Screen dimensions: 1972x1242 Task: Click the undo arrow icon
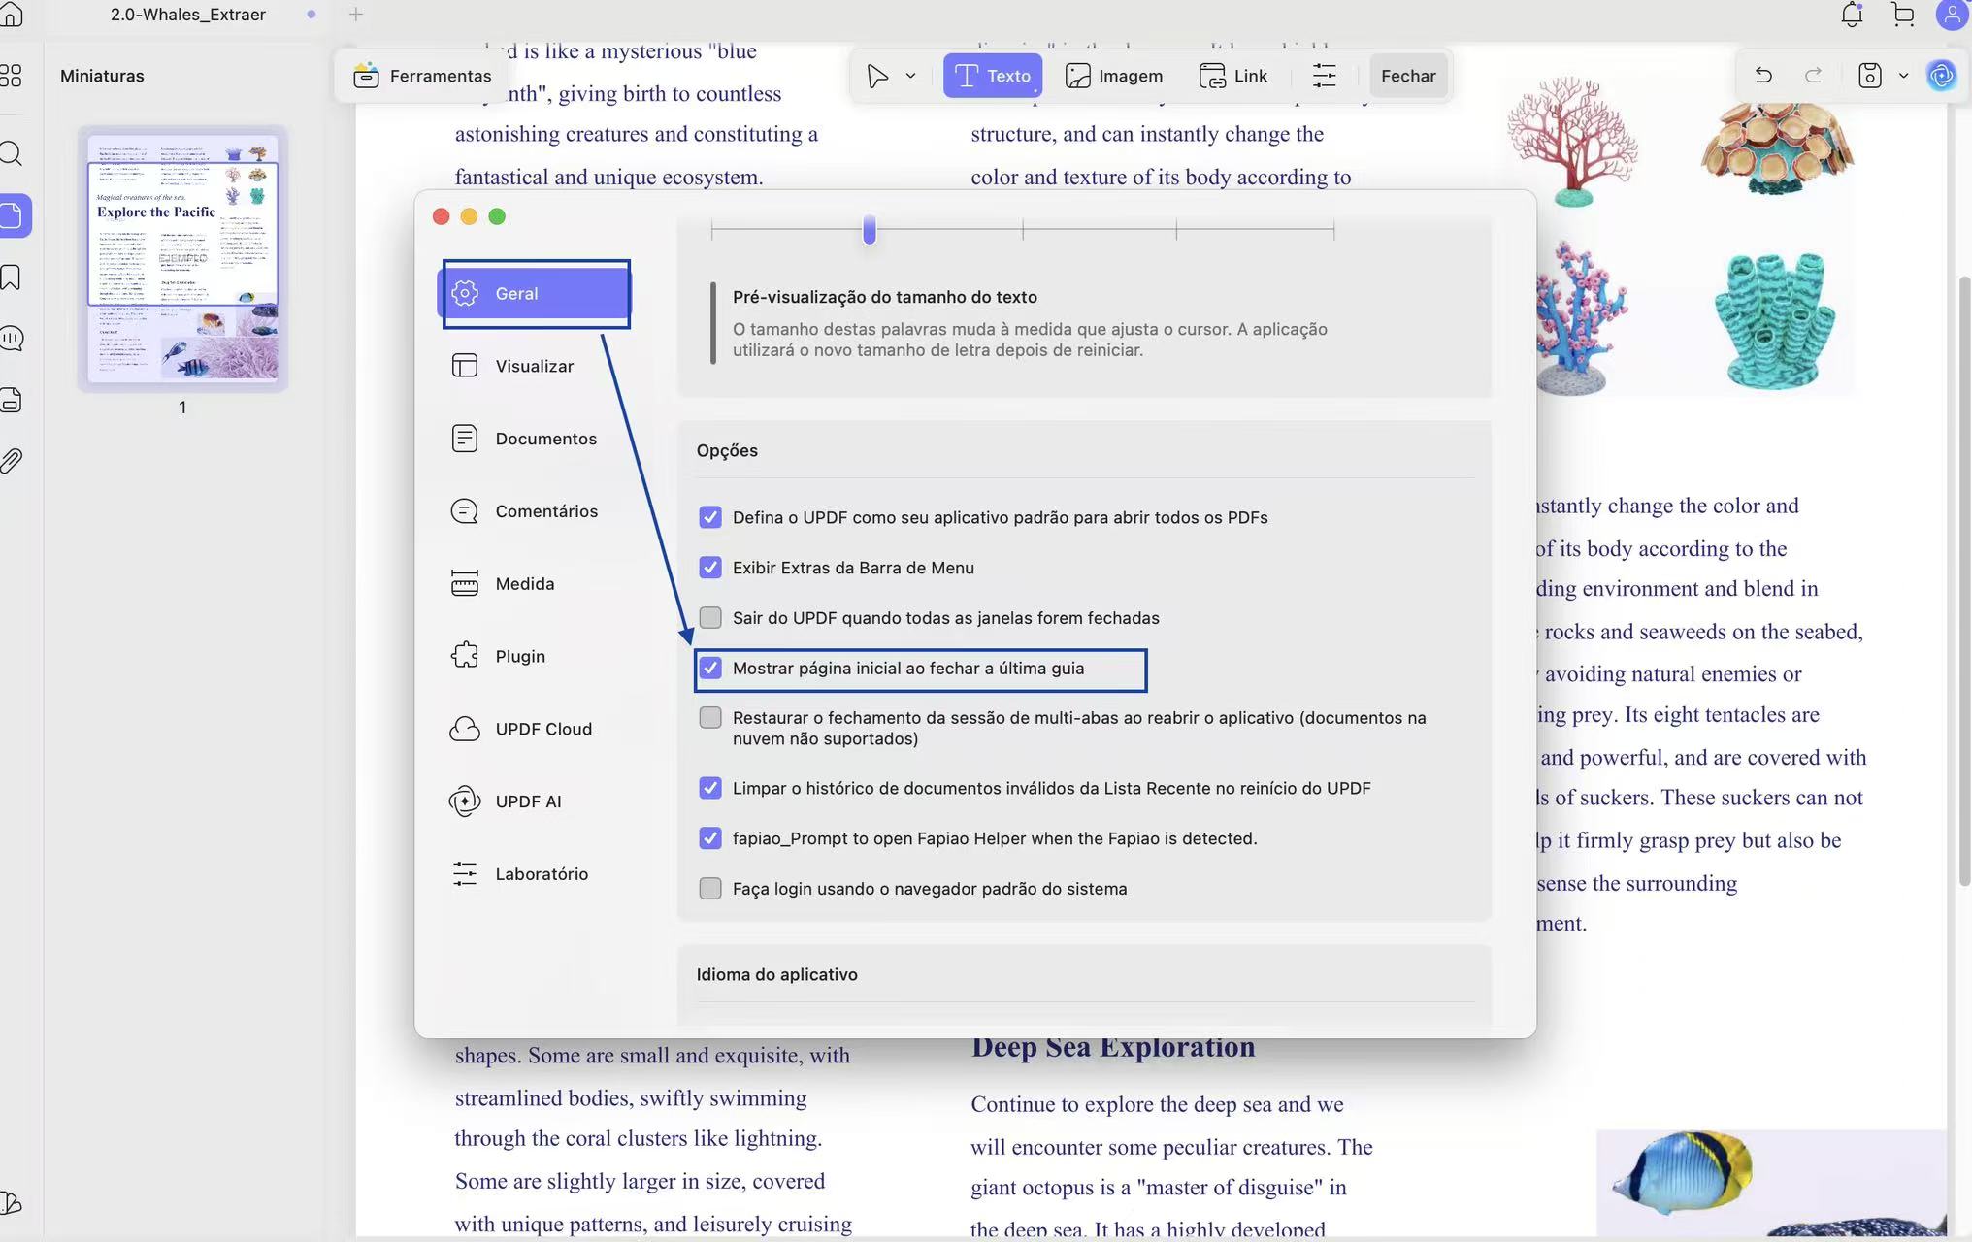click(1762, 76)
